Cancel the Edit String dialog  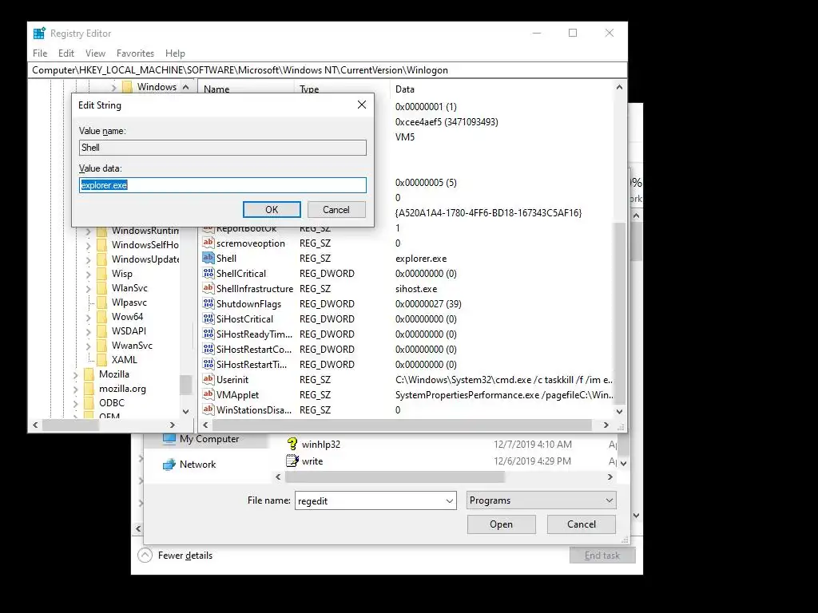[x=336, y=210]
